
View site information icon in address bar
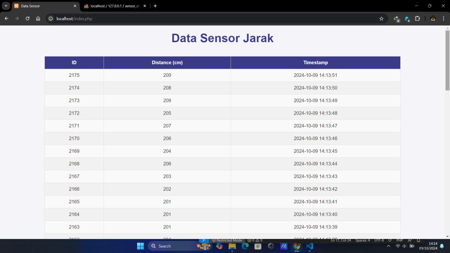tap(51, 19)
